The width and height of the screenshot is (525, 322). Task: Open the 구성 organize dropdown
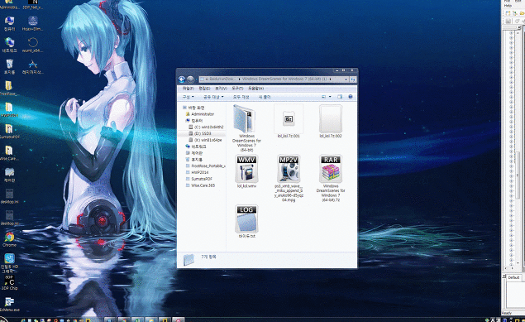(x=189, y=97)
